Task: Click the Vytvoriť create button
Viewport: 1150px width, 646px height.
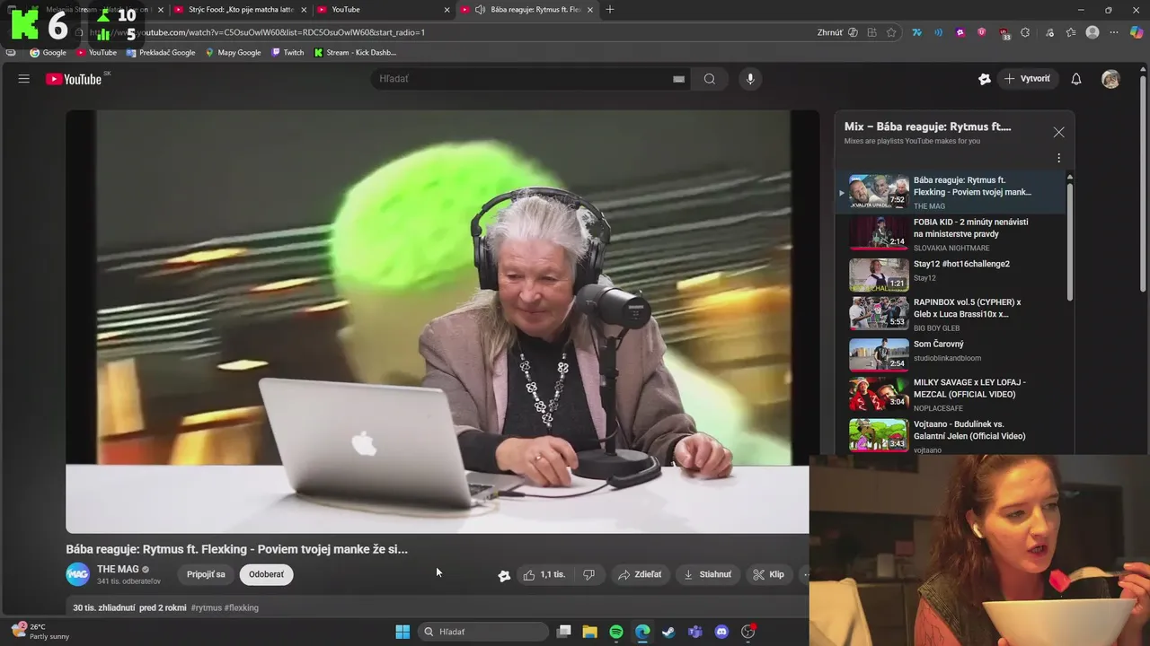Action: 1027,79
